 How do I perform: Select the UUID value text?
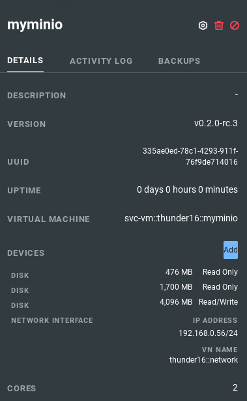tap(190, 156)
